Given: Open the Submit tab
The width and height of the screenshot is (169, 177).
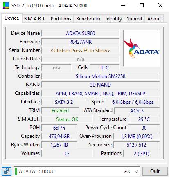Looking at the screenshot, I should tap(135, 19).
